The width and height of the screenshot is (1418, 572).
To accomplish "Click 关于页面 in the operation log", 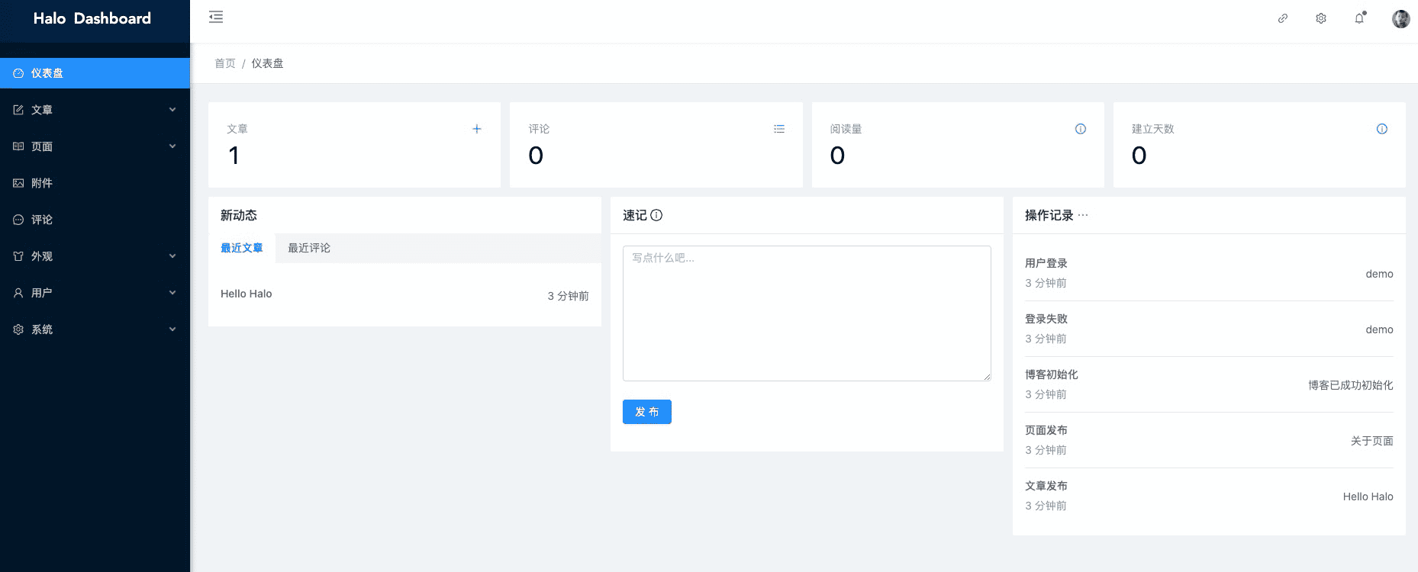I will pyautogui.click(x=1372, y=441).
